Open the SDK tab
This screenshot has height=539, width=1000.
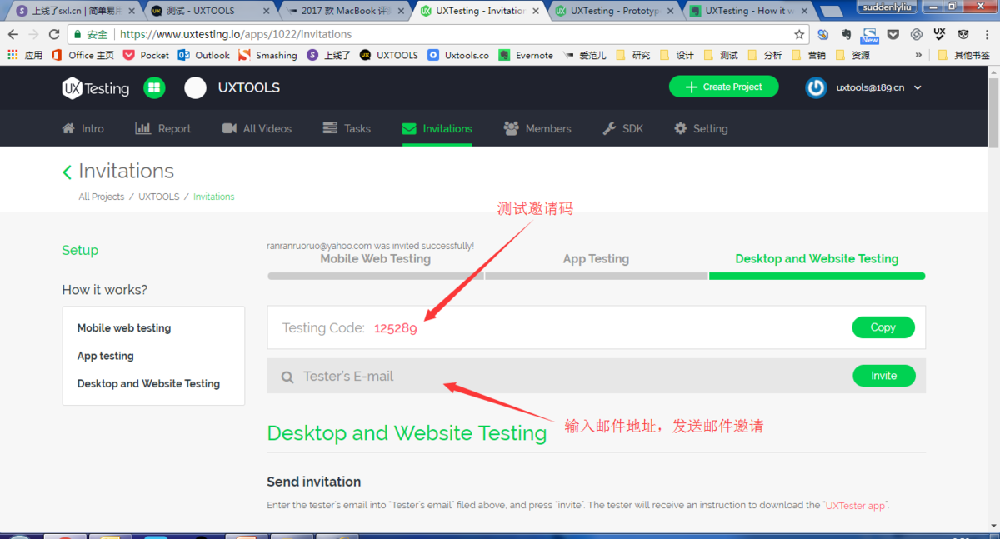623,128
